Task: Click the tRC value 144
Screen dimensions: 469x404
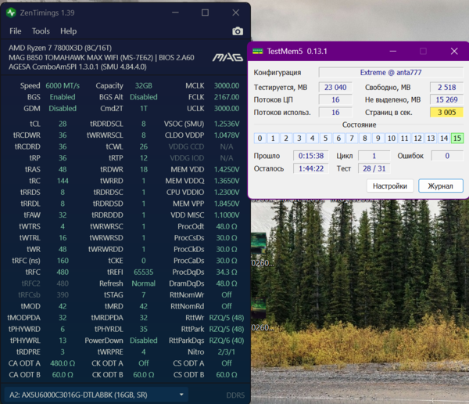Action: [63, 181]
